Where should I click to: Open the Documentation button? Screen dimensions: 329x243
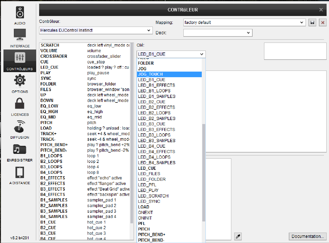click(x=308, y=236)
